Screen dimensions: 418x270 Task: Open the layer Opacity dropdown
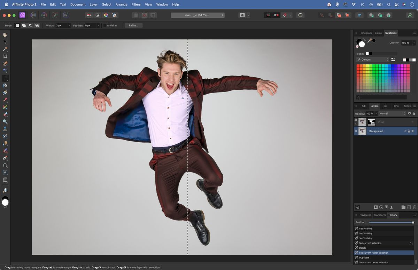point(376,113)
